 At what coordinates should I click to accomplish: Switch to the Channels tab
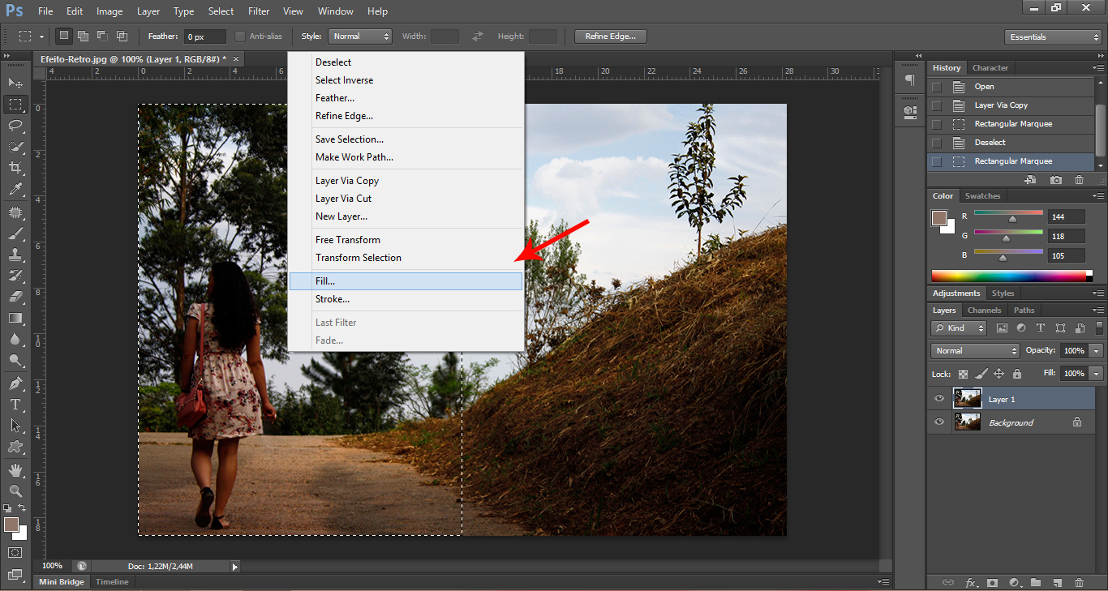click(984, 310)
